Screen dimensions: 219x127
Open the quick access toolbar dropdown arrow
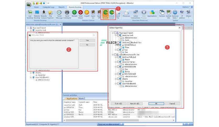tap(48, 3)
